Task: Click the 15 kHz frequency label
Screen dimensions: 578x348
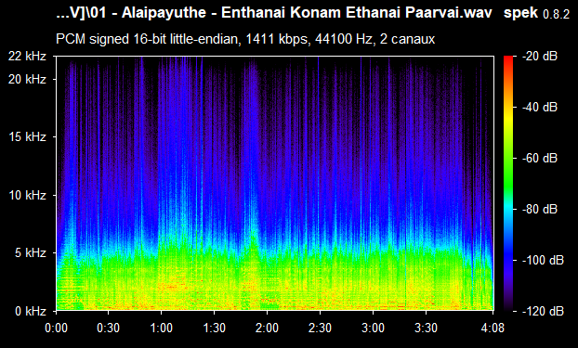Action: [x=28, y=137]
